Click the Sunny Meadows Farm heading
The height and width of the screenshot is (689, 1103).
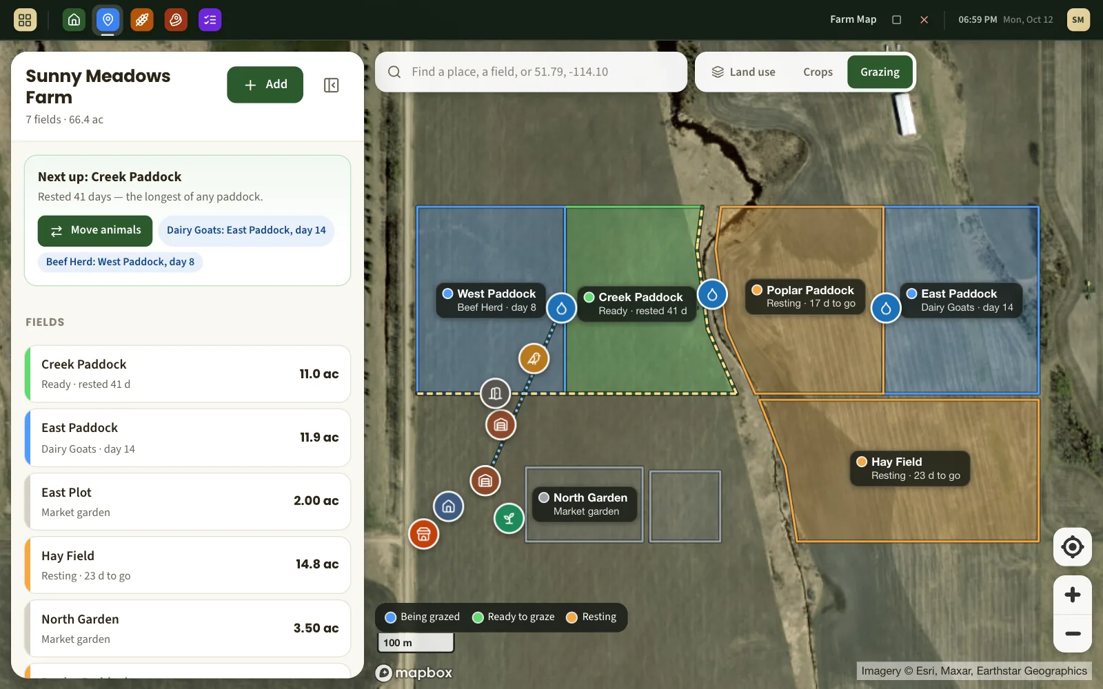98,87
